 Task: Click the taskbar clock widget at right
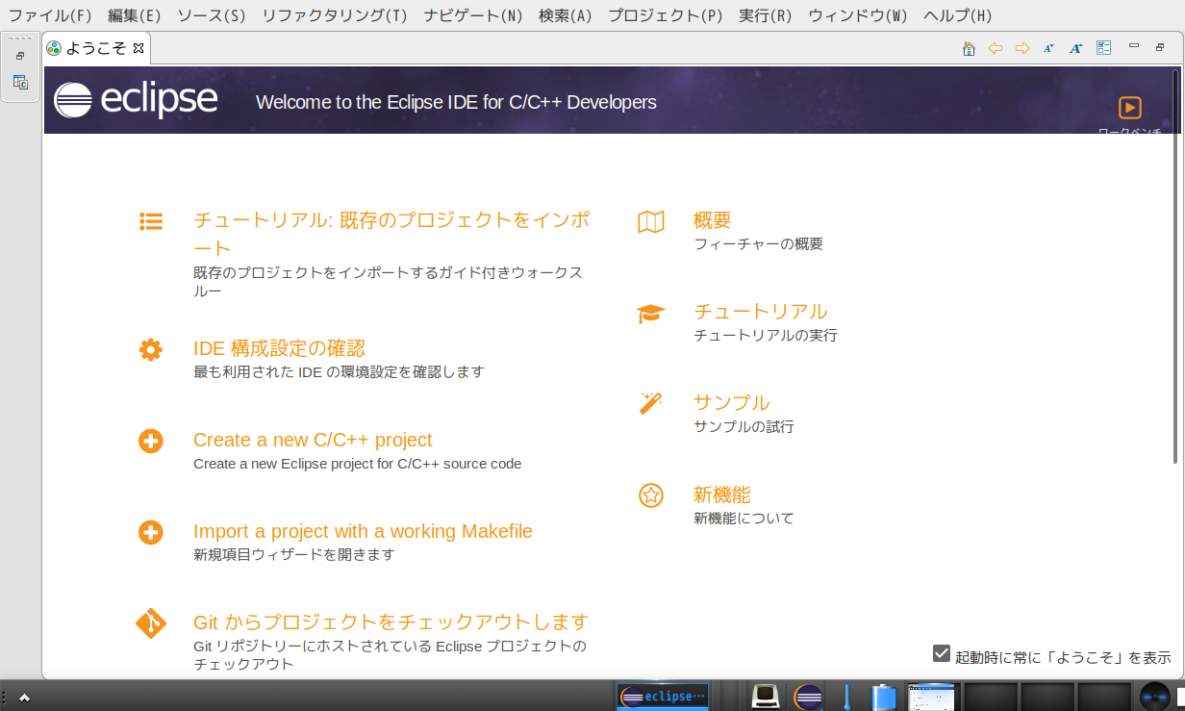coord(1154,697)
